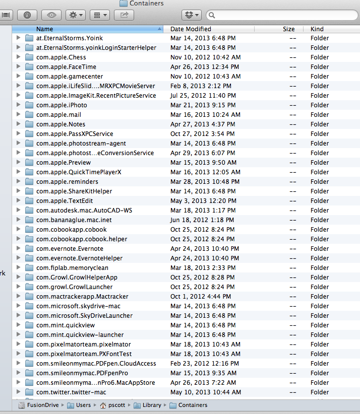Click the Get Info toolbar button
The height and width of the screenshot is (414, 360).
pos(27,15)
